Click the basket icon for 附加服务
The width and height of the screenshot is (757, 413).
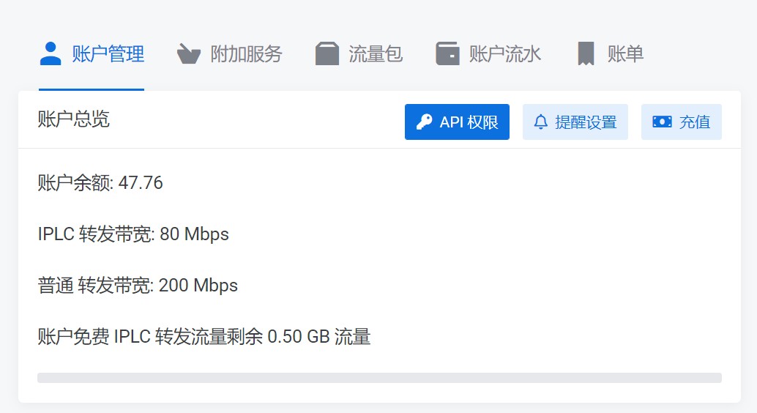(188, 53)
